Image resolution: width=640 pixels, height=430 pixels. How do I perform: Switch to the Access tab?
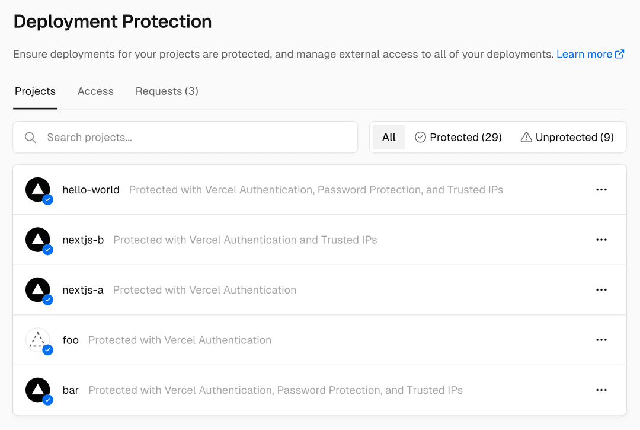(95, 91)
